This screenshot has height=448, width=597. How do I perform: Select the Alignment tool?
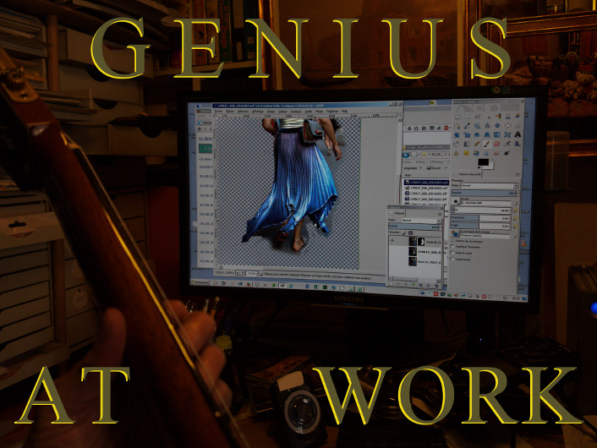[508, 125]
